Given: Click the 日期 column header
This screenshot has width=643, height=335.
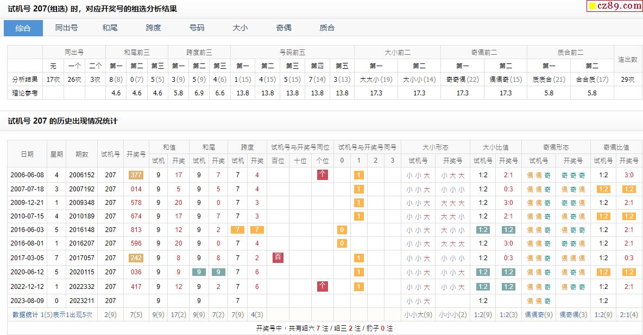Looking at the screenshot, I should coord(28,154).
